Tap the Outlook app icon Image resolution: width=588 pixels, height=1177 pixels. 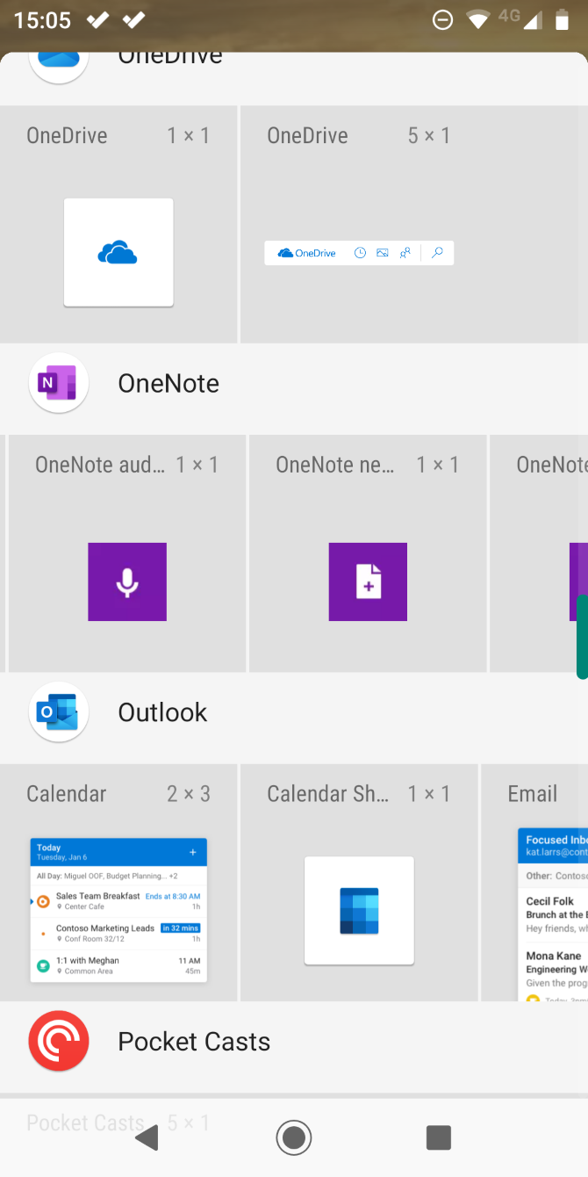(59, 712)
